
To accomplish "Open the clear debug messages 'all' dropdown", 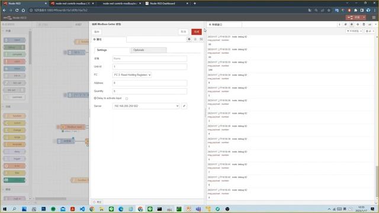I will tap(370, 31).
